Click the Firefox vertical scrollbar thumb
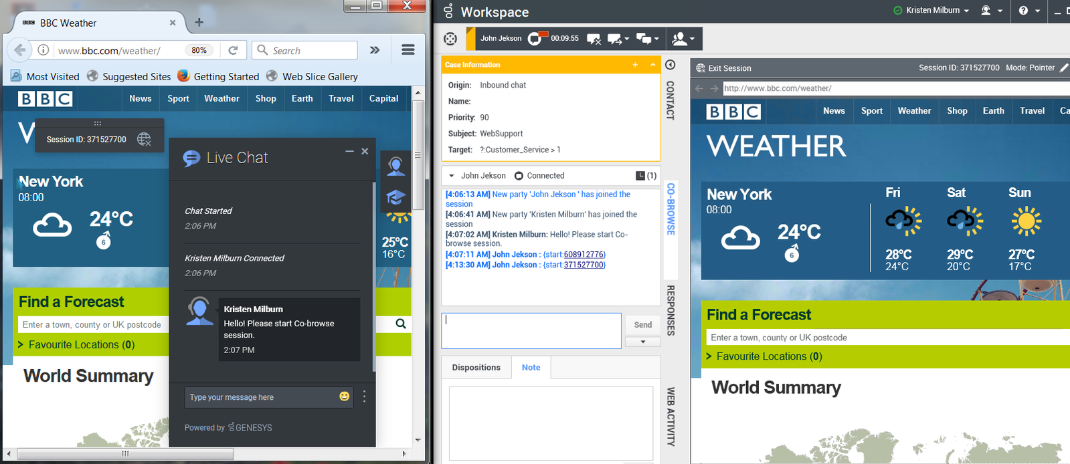The image size is (1070, 464). tap(418, 154)
